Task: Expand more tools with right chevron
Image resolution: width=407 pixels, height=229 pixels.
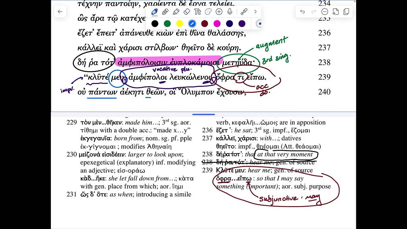Action: coord(255,12)
